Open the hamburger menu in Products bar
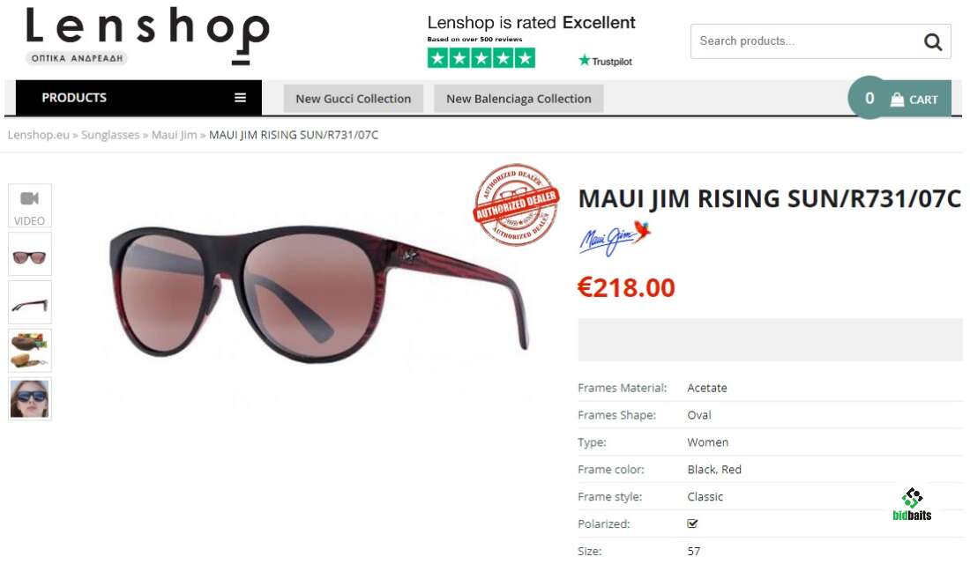 [240, 98]
